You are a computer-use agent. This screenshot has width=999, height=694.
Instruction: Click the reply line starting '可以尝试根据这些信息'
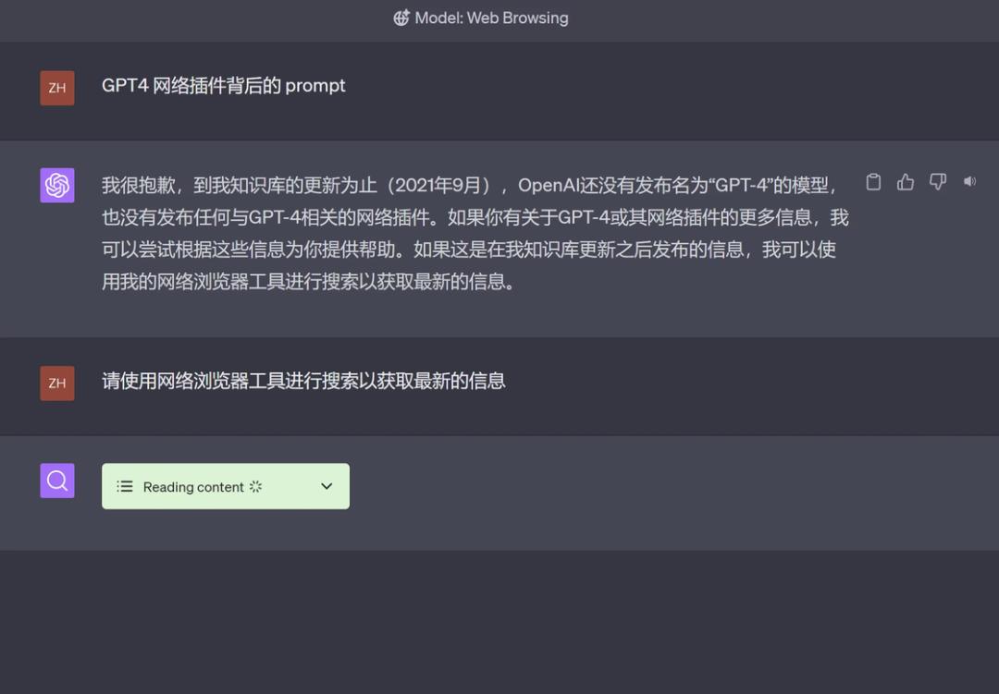click(x=469, y=249)
